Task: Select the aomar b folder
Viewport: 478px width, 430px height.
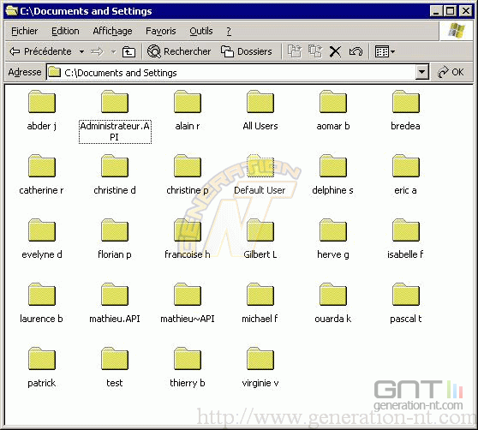Action: pos(333,110)
